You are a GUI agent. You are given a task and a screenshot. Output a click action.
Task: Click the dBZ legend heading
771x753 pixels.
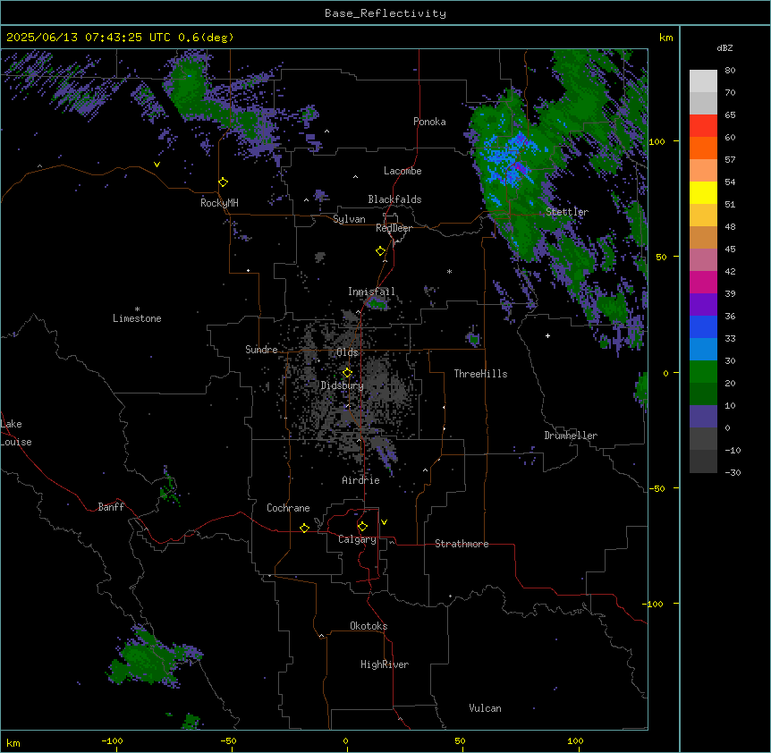724,48
